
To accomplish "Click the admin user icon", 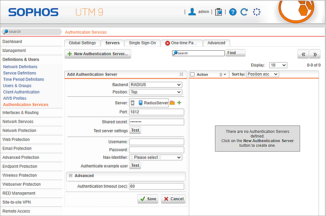I will [x=192, y=12].
